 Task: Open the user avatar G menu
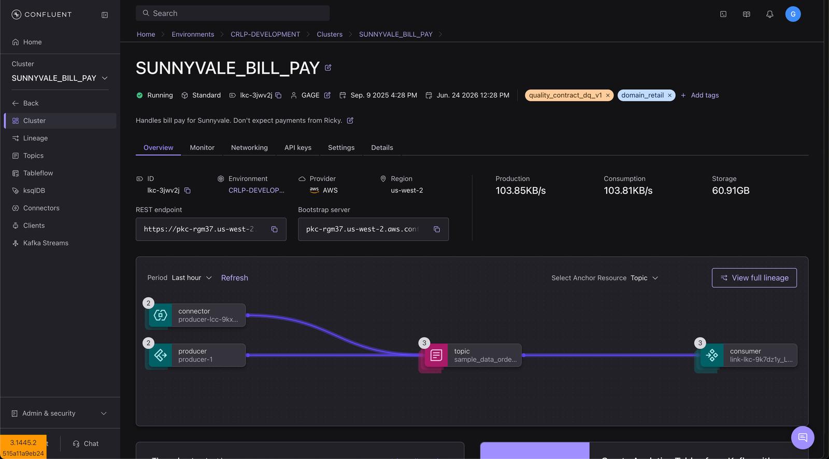point(793,14)
